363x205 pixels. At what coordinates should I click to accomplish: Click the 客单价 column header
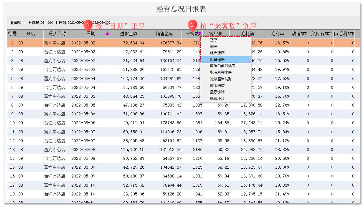click(x=216, y=34)
